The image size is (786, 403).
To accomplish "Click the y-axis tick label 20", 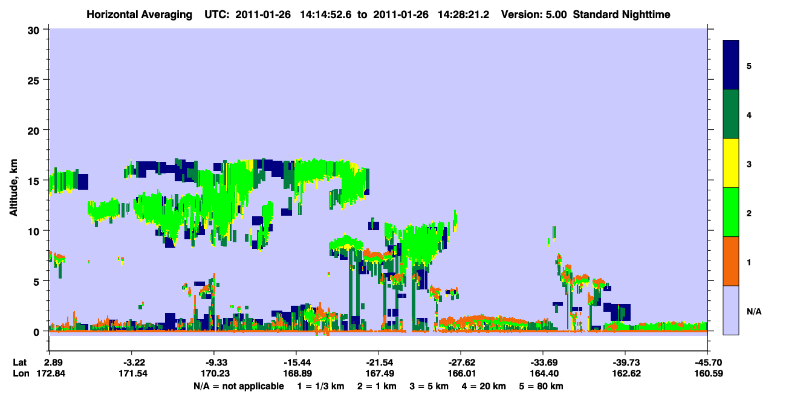I will [35, 131].
